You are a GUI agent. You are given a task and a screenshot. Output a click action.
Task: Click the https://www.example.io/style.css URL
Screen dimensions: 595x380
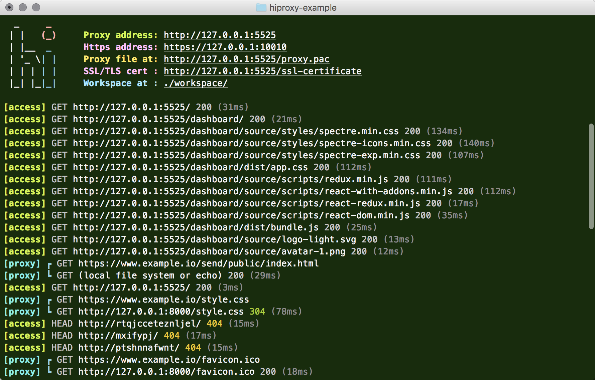point(164,300)
